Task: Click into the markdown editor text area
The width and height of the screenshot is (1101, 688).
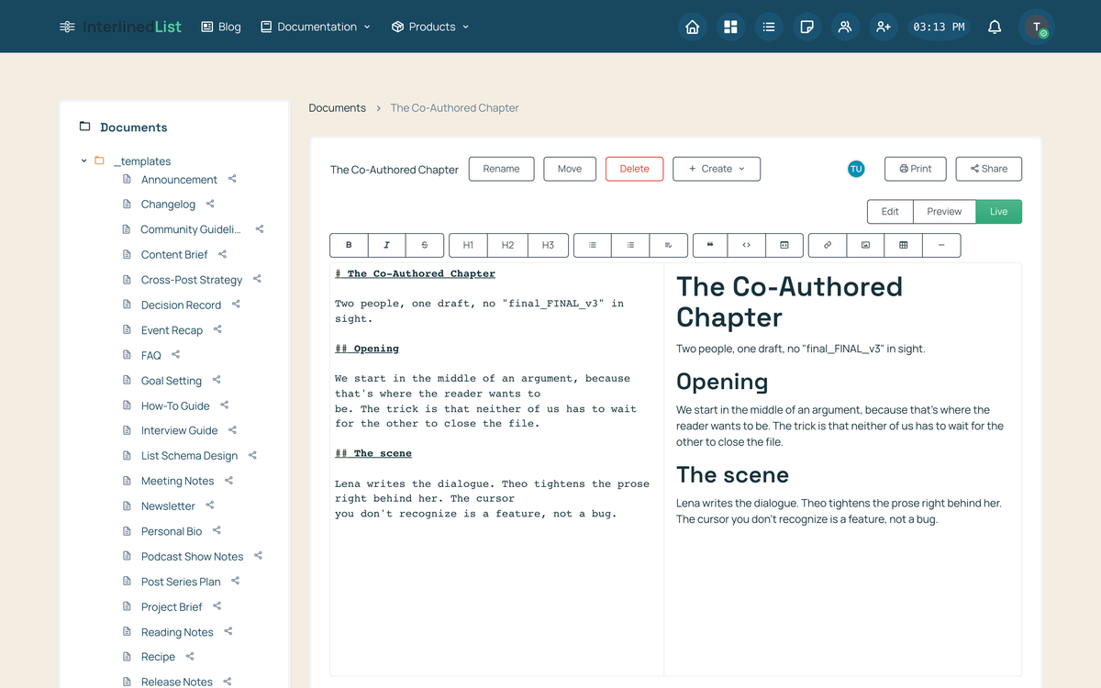Action: click(x=496, y=469)
